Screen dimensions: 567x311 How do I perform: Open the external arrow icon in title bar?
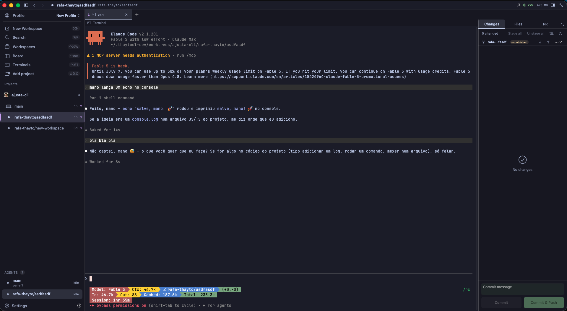[x=518, y=5]
